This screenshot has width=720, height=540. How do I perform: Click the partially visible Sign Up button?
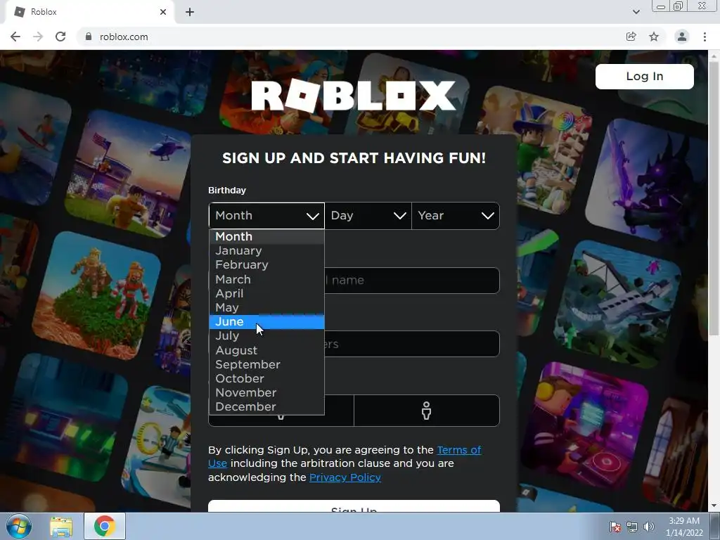pos(354,506)
